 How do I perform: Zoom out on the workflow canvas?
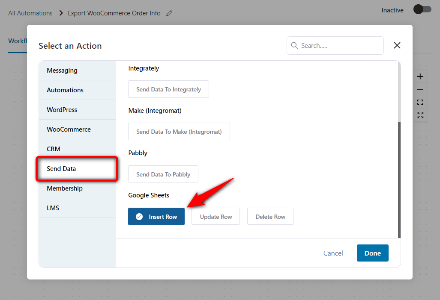pos(420,89)
